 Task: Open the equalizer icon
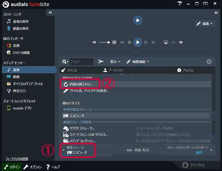114,42
